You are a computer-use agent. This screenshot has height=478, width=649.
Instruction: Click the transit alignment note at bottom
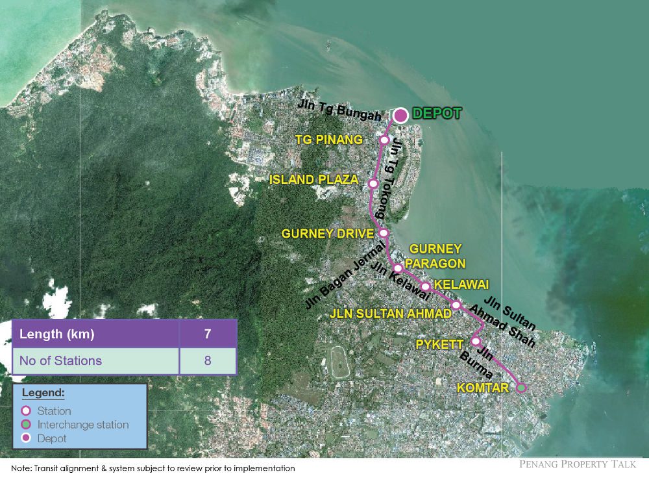pyautogui.click(x=153, y=468)
